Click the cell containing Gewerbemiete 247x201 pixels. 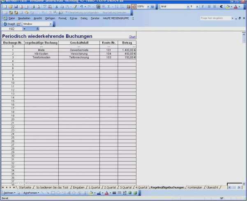coord(79,50)
